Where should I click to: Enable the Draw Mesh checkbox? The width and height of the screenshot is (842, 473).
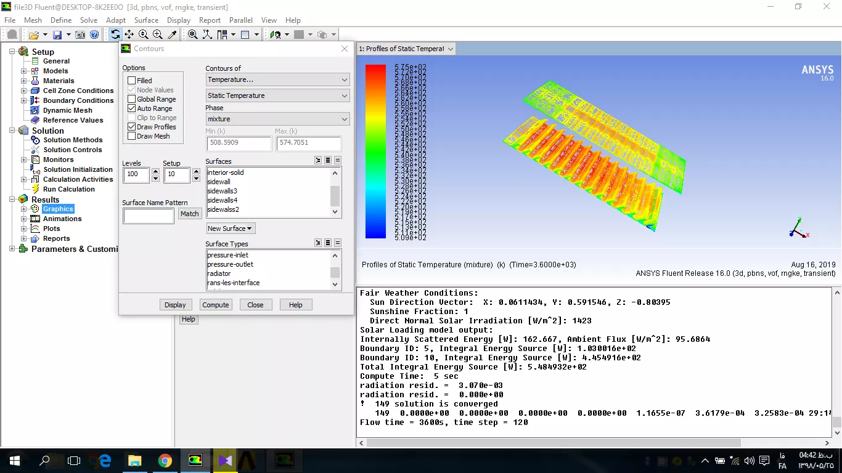point(131,136)
